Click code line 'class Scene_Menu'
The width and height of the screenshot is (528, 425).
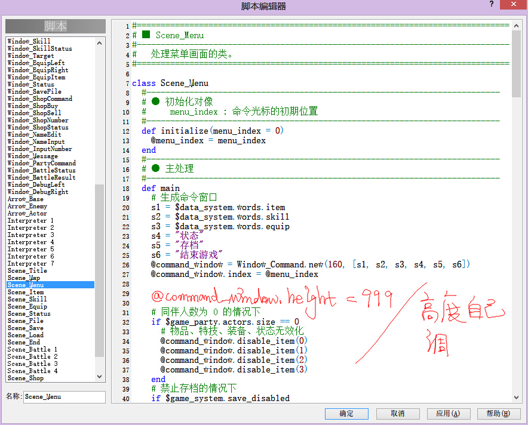point(170,83)
